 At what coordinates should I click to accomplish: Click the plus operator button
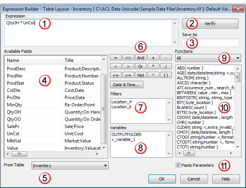[x=153, y=58]
